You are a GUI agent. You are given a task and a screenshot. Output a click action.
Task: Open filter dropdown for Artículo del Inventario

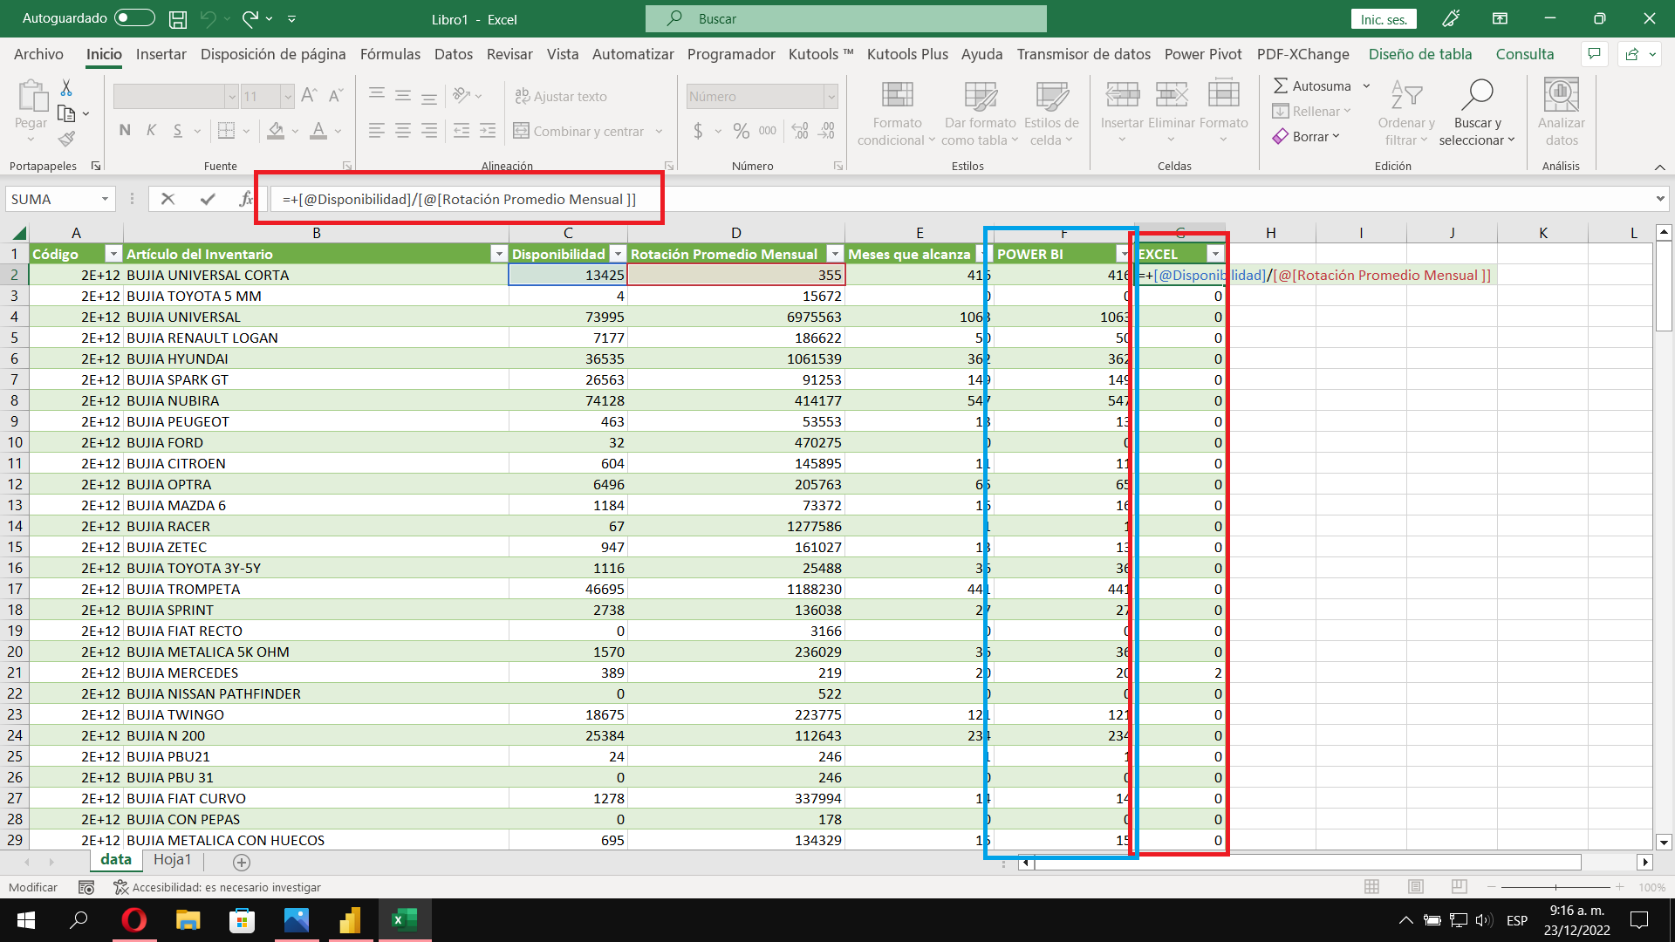tap(499, 254)
